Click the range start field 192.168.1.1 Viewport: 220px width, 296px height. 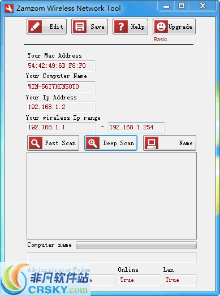(x=61, y=128)
